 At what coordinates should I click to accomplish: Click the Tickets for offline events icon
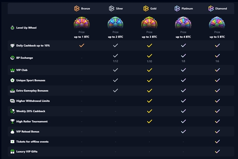pyautogui.click(x=12, y=142)
